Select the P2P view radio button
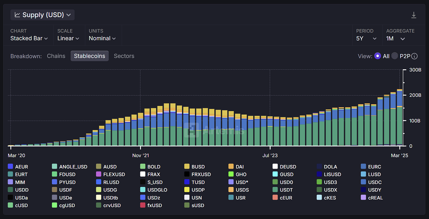Viewport: 429px width, 219px height. (x=395, y=56)
